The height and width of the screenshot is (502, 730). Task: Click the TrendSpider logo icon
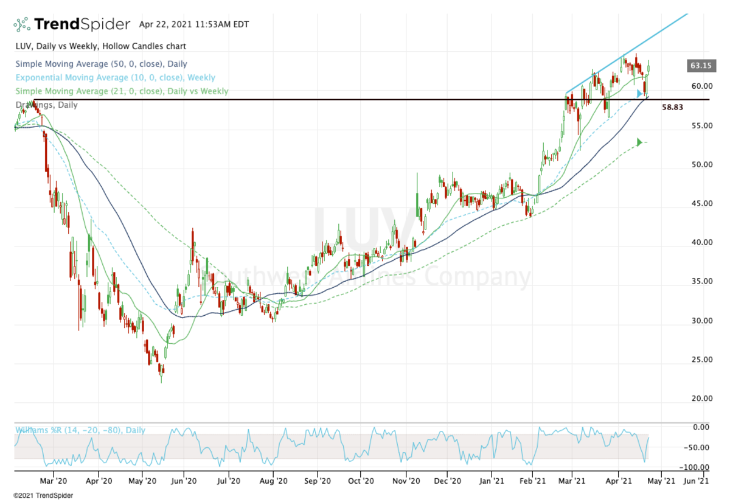[22, 24]
